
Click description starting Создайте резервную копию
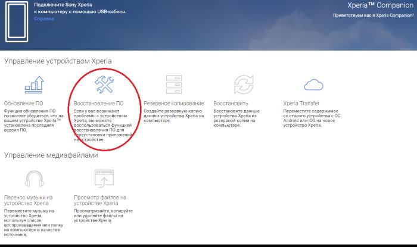click(x=174, y=115)
